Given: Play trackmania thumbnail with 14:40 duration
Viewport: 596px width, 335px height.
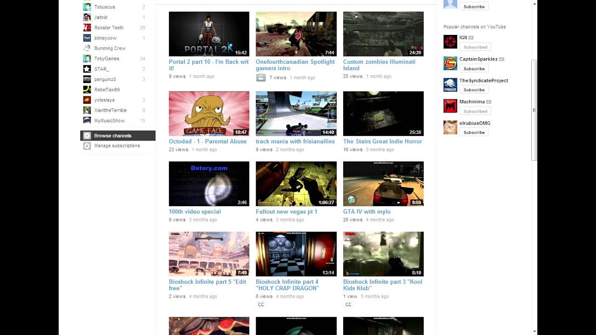Looking at the screenshot, I should click(296, 114).
